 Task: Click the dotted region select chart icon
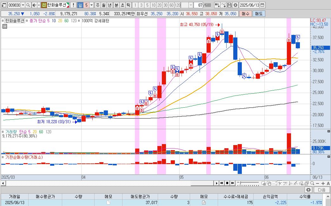[275, 183]
